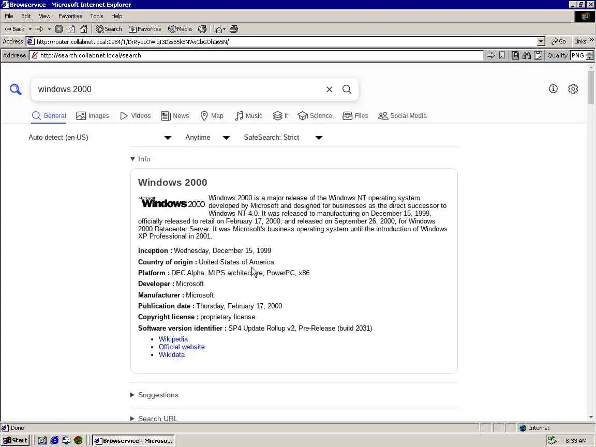
Task: Click the Quality PNG stepper down arrow
Action: (x=590, y=58)
